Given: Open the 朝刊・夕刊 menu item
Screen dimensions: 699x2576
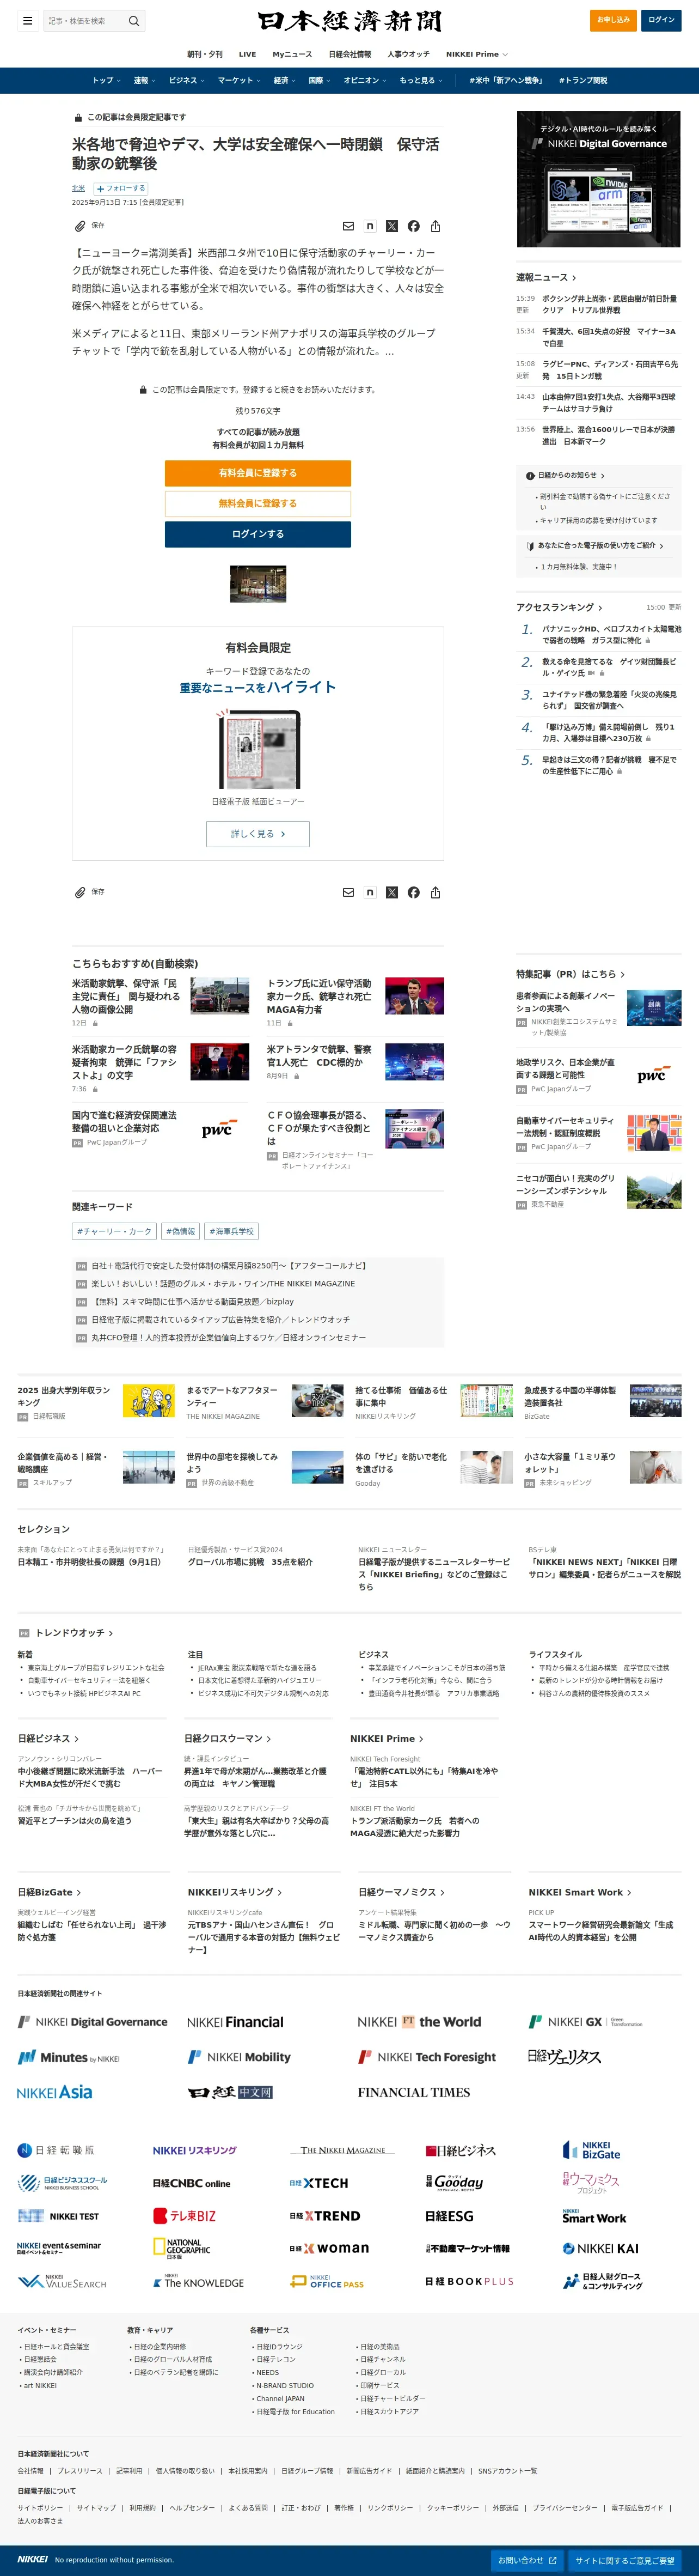Looking at the screenshot, I should tap(205, 54).
